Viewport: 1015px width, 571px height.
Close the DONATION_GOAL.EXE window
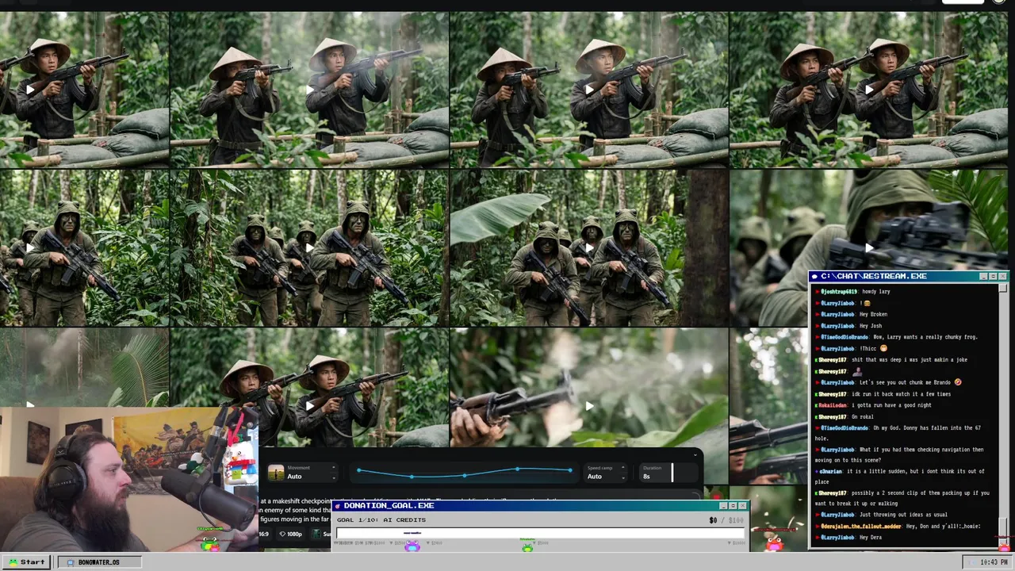(741, 506)
